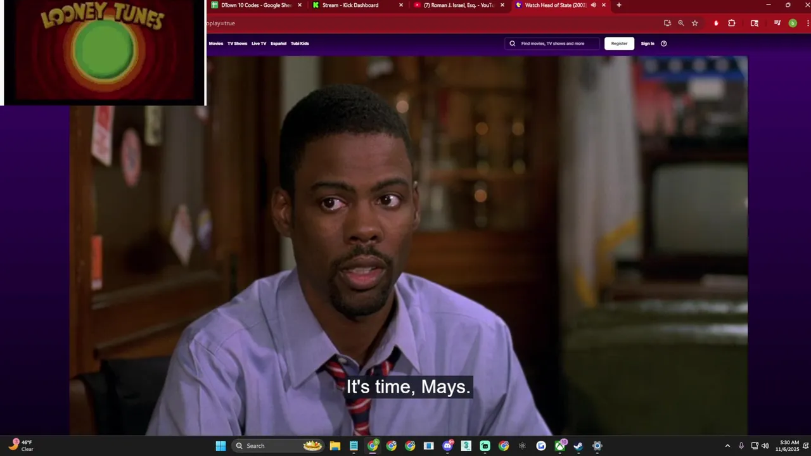Click the Looney Tunes overlay video

coord(104,52)
